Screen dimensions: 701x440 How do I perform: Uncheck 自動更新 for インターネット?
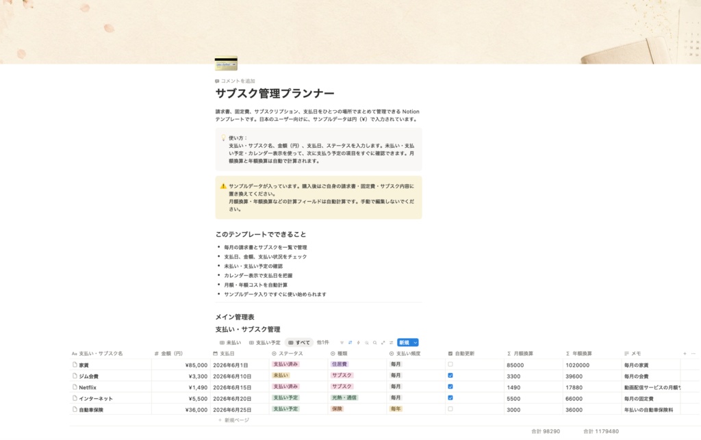point(450,398)
